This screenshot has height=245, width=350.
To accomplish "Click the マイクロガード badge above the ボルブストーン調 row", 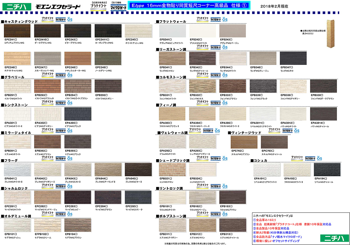I will click(x=215, y=214).
